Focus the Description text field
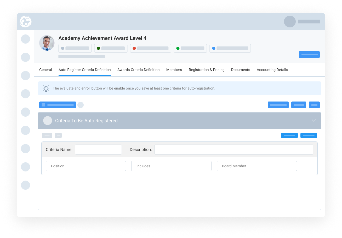The width and height of the screenshot is (342, 238). tap(234, 150)
